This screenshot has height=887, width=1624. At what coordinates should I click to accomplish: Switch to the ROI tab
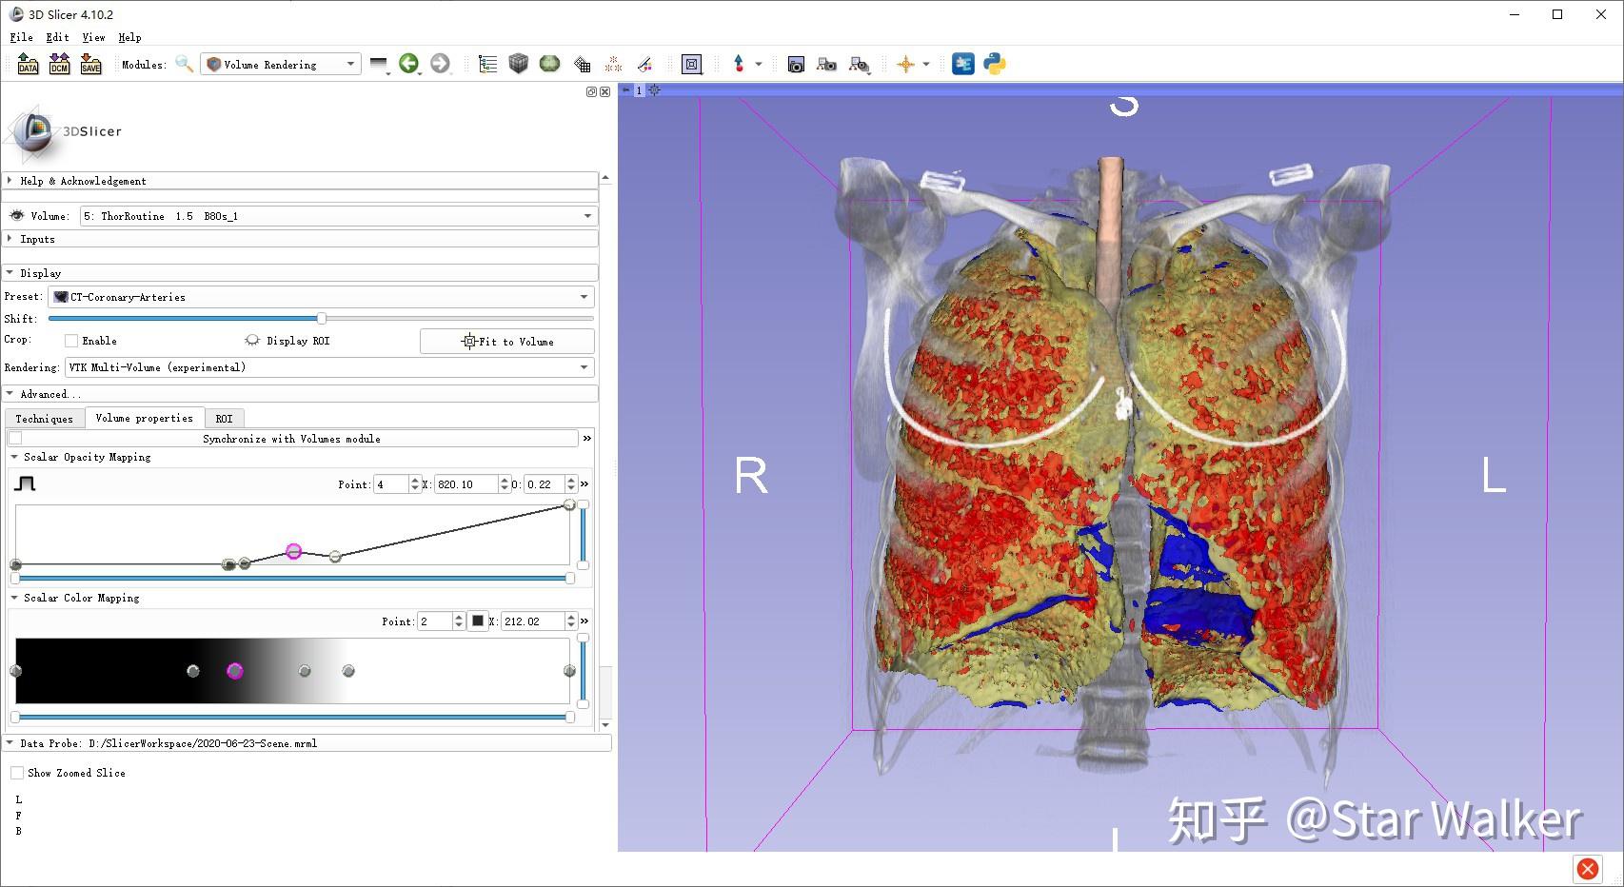coord(224,418)
